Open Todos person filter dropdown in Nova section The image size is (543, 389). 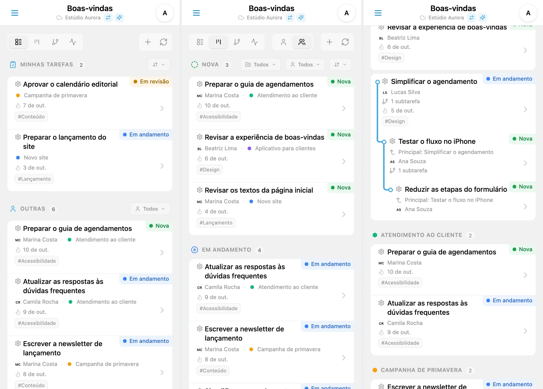coord(305,64)
